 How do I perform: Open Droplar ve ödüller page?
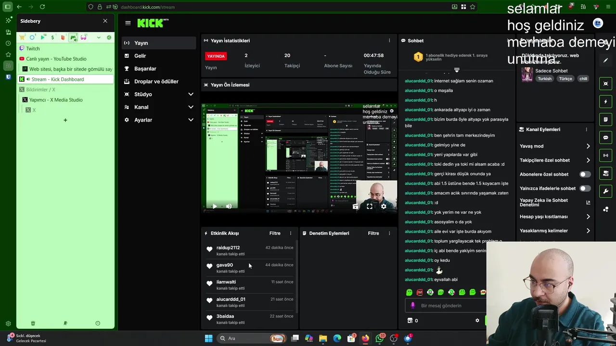[158, 82]
